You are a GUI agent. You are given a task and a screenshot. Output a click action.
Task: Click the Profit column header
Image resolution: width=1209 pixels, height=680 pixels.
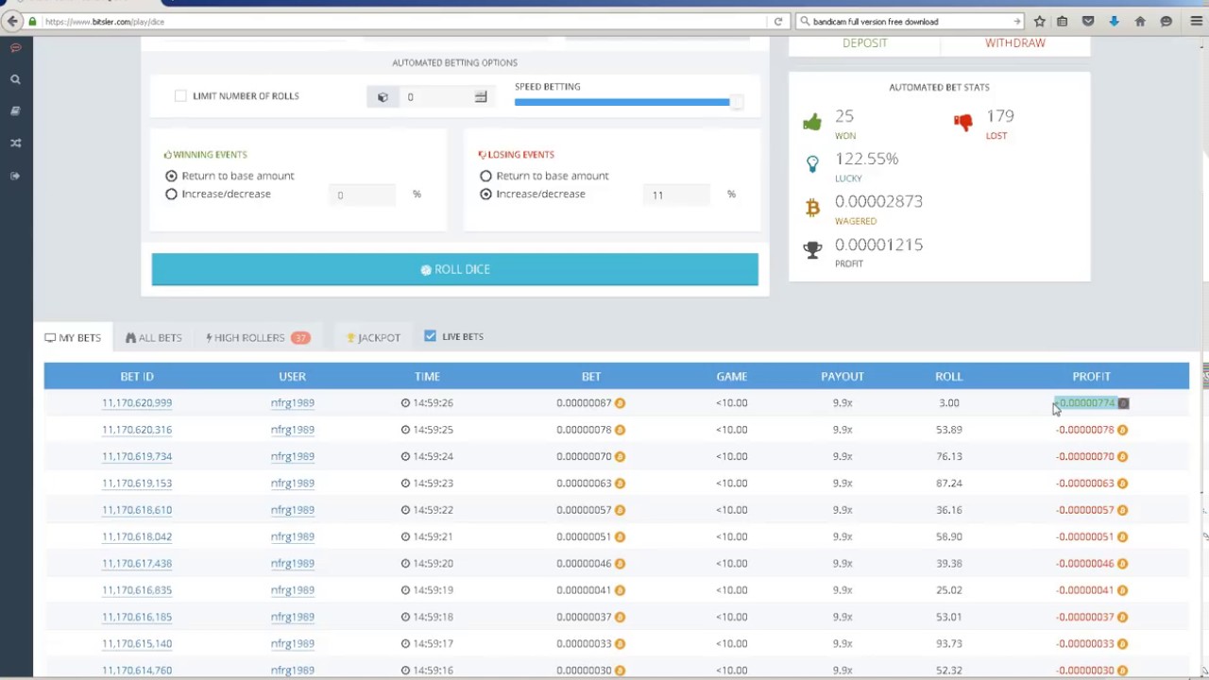click(1091, 377)
